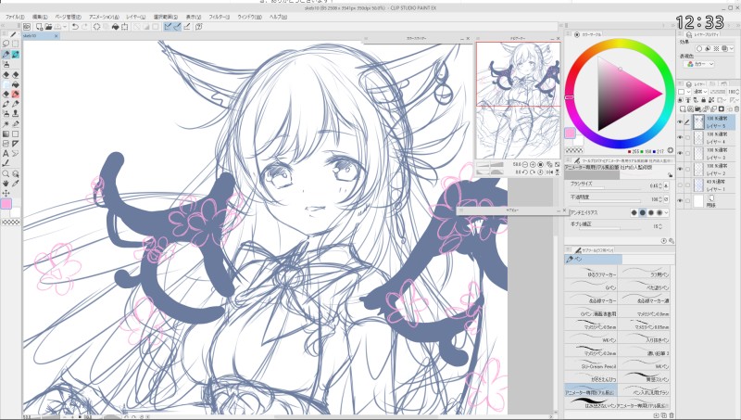Select the ベた塗りペン sub tool

pos(644,287)
